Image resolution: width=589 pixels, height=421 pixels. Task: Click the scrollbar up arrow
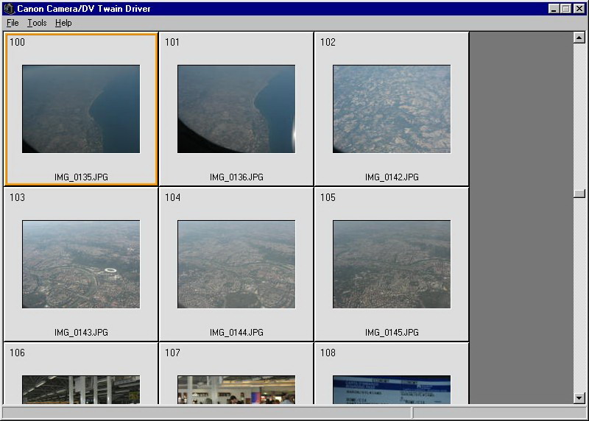coord(579,38)
